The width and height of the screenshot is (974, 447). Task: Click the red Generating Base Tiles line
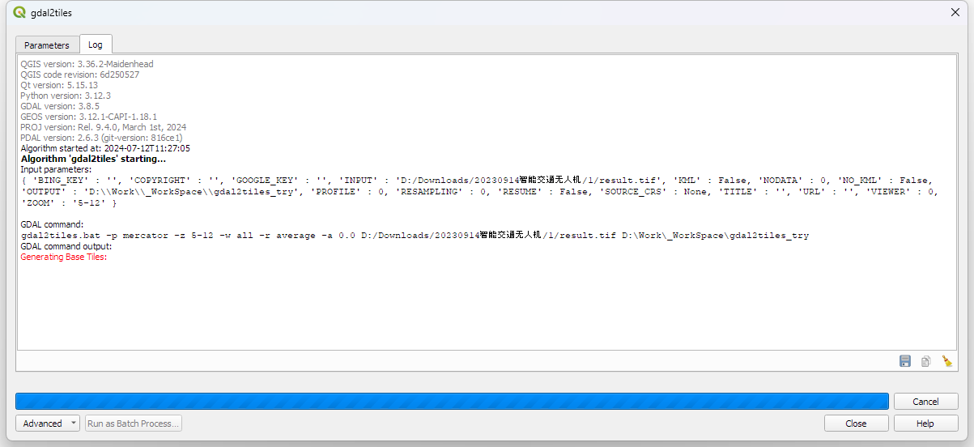63,257
